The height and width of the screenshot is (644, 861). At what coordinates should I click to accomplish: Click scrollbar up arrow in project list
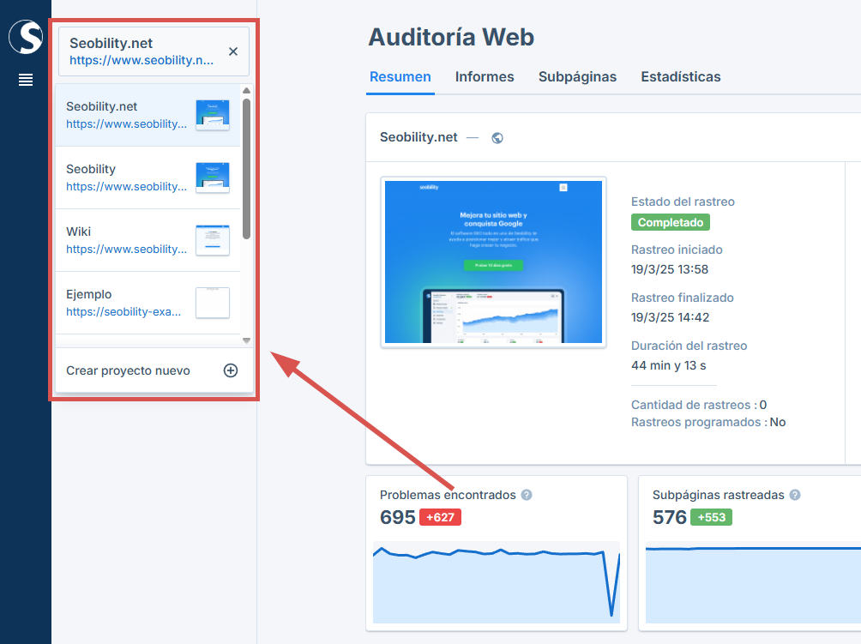point(246,91)
